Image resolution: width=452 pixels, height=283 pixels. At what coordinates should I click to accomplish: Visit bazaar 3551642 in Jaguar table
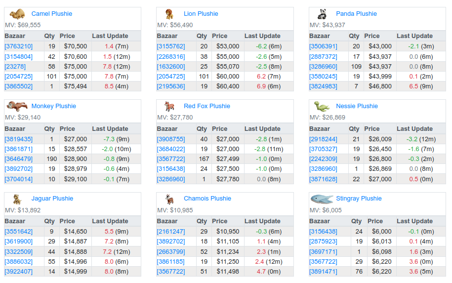(x=18, y=232)
